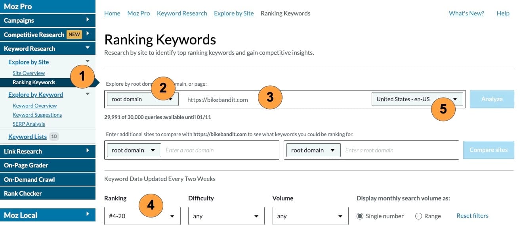Click the Keyword Lists count badge
The width and height of the screenshot is (521, 227).
tap(54, 137)
